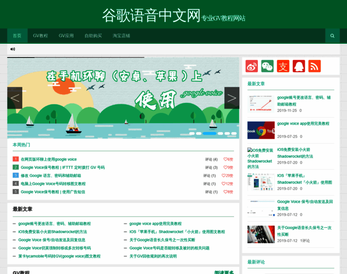
Task: Like the 12赞 heart on fourth hot post
Action: click(x=227, y=184)
